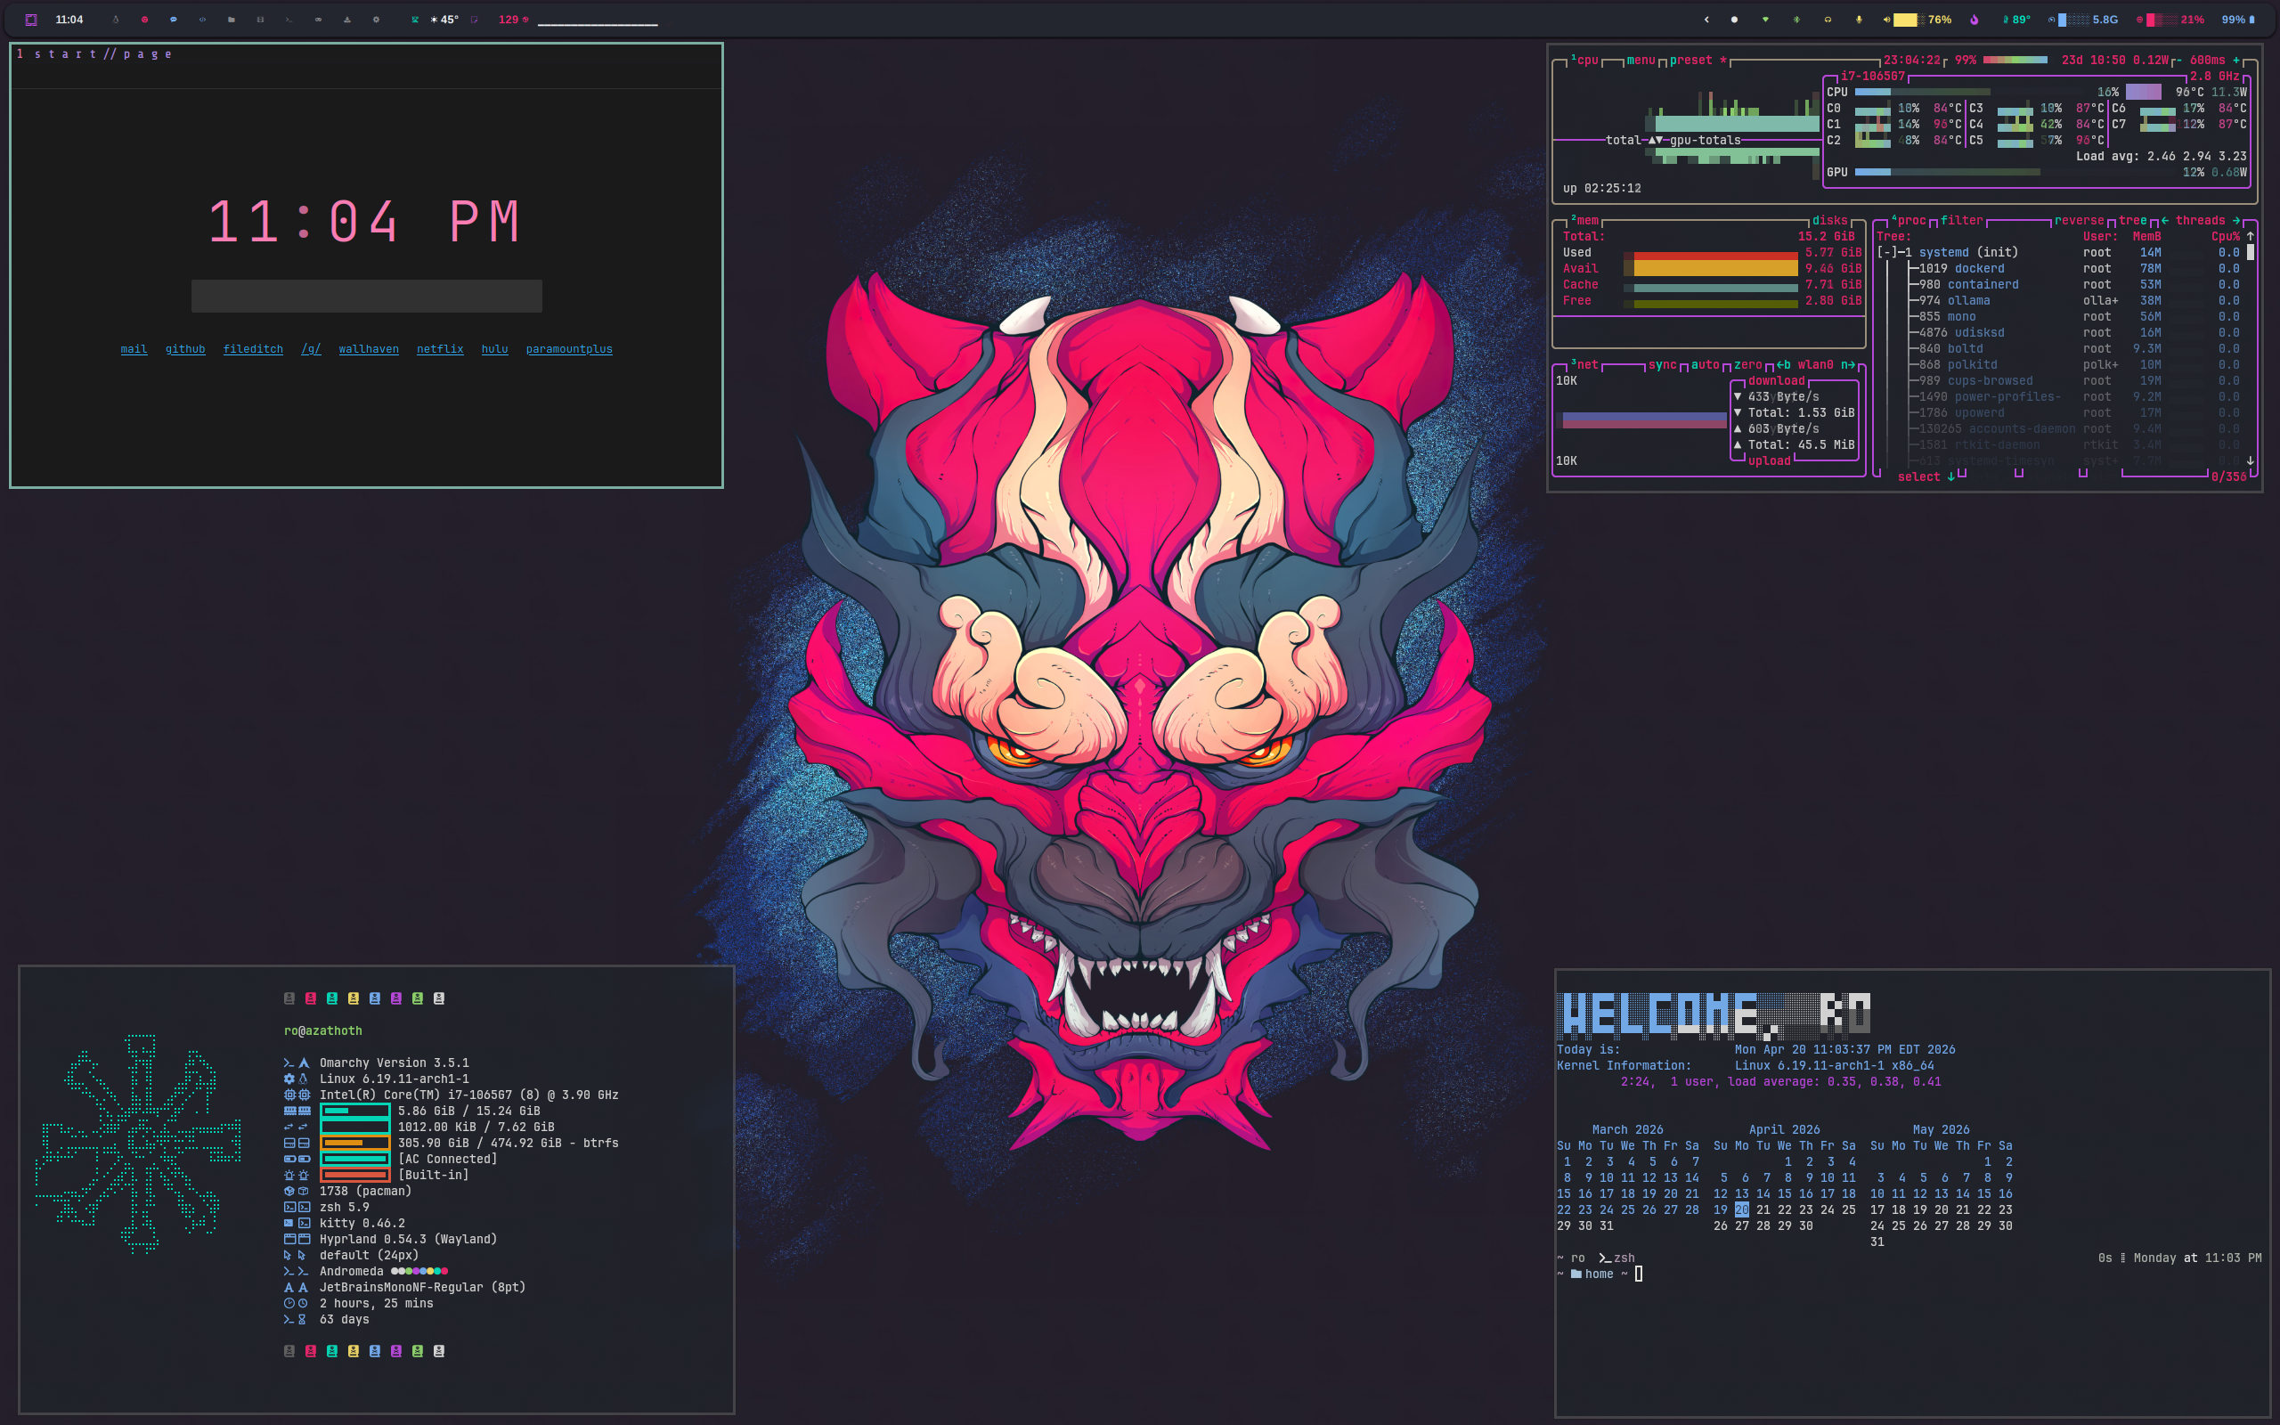Open the folder icon in the top bar
The width and height of the screenshot is (2280, 1425).
231,20
